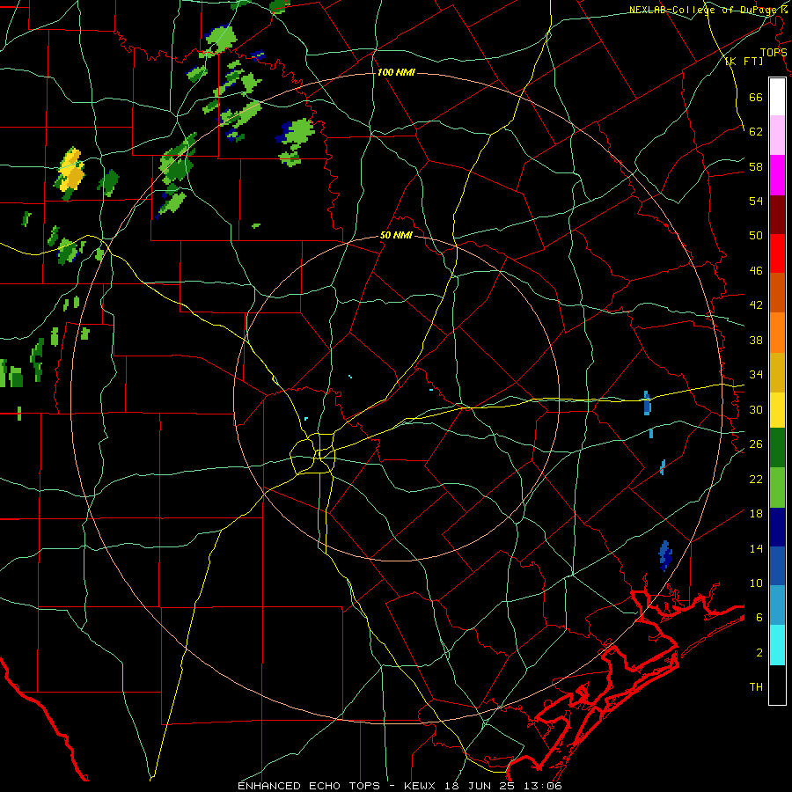Click the white 66 kft color swatch
Screen dimensions: 792x792
pyautogui.click(x=777, y=97)
